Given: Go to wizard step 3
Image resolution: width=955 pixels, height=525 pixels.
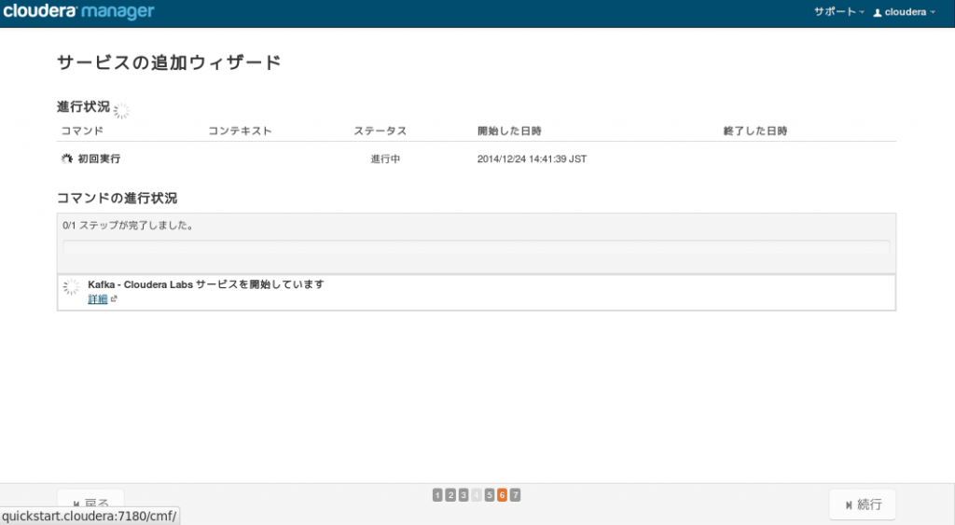Looking at the screenshot, I should 464,495.
